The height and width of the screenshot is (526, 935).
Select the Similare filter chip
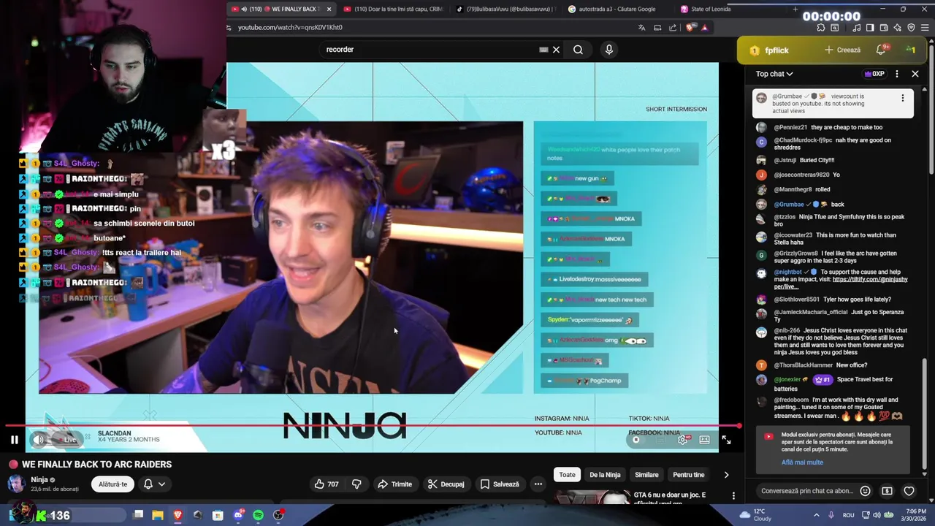pyautogui.click(x=646, y=475)
